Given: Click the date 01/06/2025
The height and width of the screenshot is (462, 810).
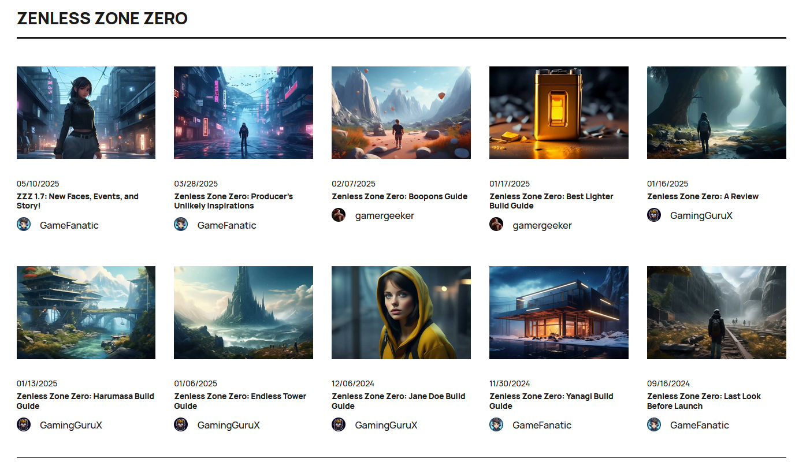Looking at the screenshot, I should (x=196, y=383).
